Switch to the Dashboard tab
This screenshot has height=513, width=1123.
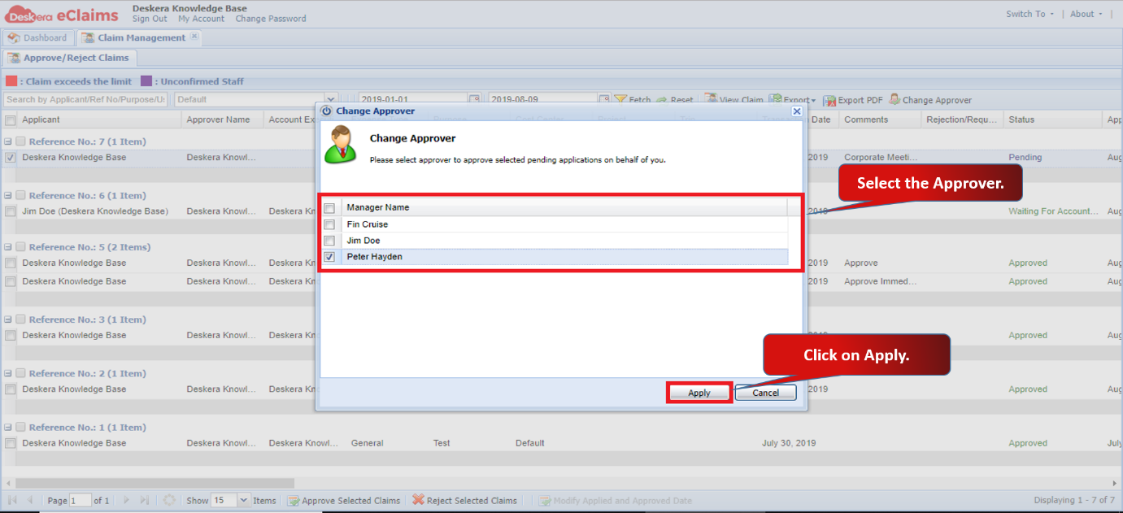[x=37, y=37]
